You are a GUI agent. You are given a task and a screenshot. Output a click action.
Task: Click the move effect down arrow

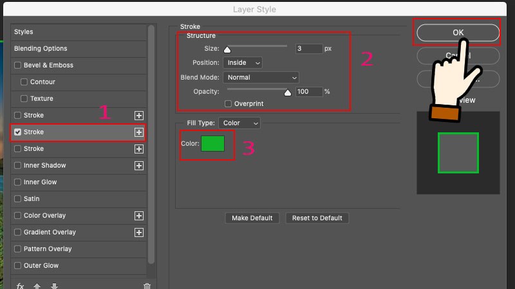53,286
